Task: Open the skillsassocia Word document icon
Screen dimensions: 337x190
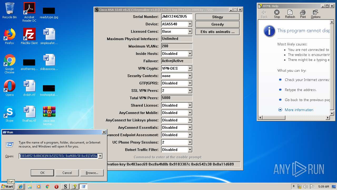Action: 49,62
